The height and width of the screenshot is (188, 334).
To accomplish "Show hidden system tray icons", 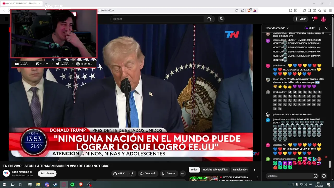I will [288, 185].
